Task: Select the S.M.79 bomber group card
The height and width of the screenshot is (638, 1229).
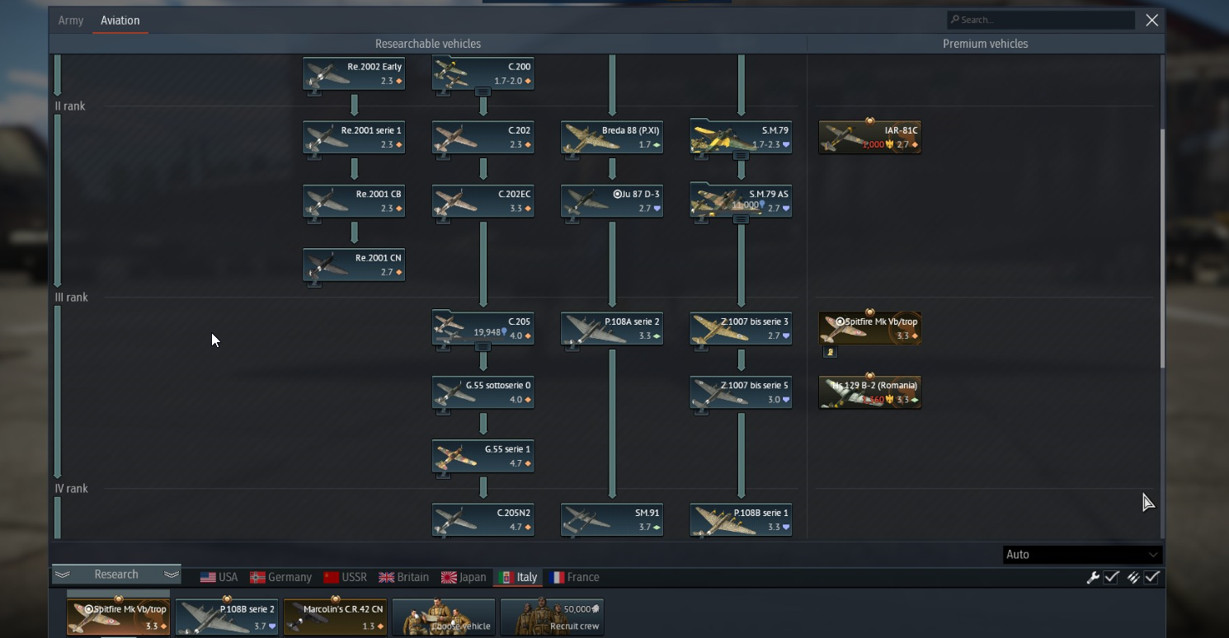Action: click(x=741, y=138)
